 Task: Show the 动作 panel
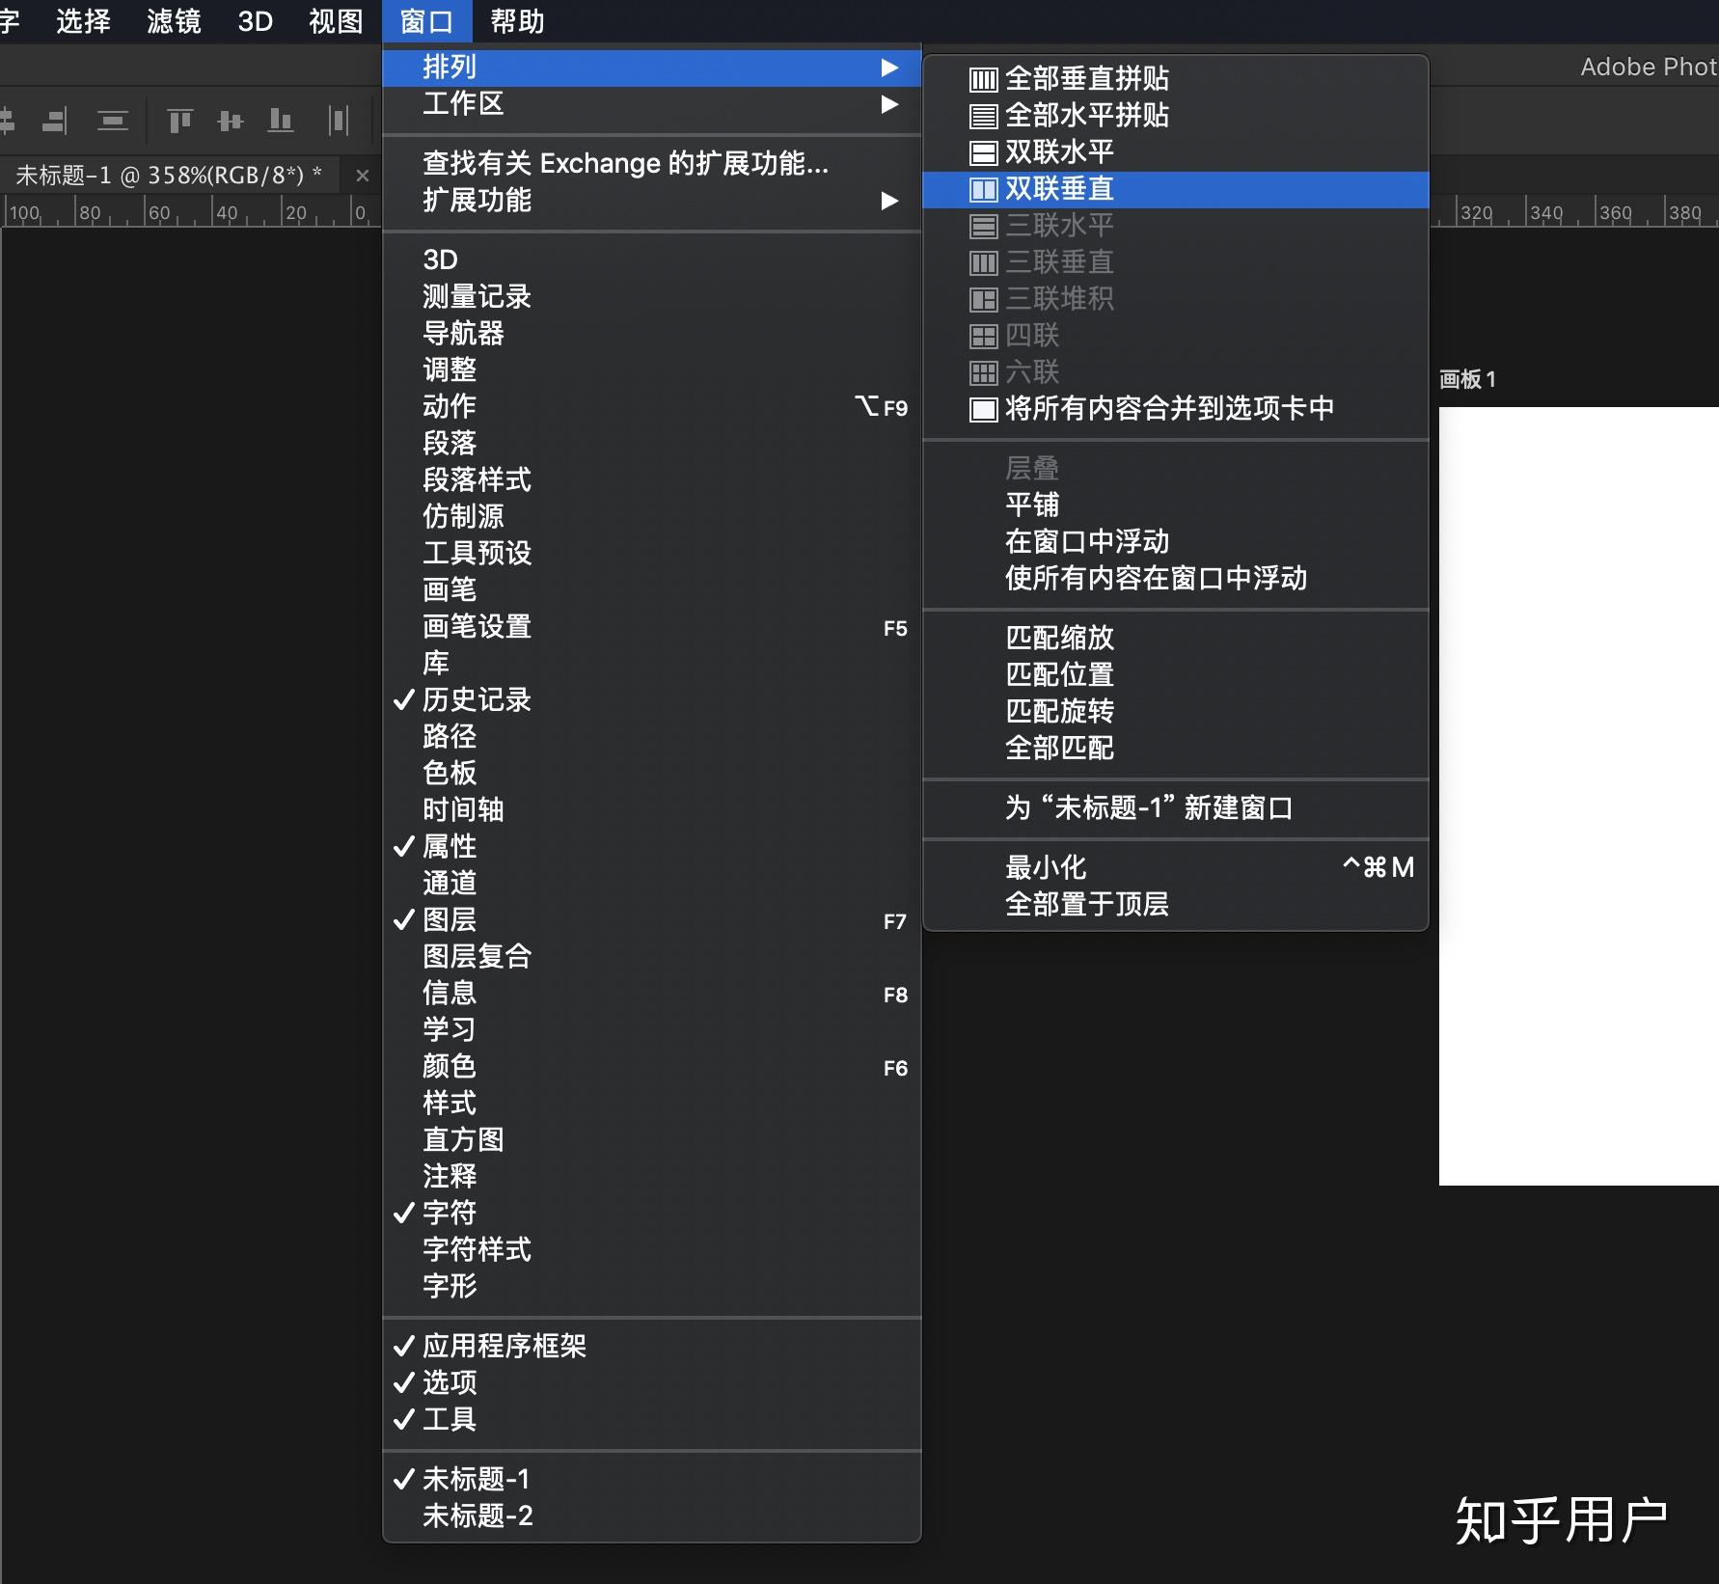click(652, 406)
